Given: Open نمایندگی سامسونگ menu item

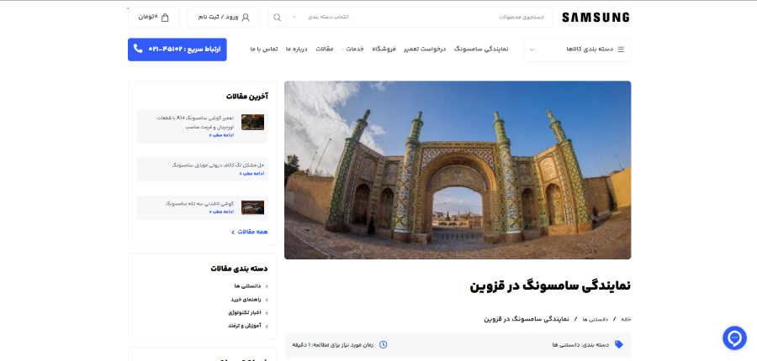Looking at the screenshot, I should (x=481, y=50).
